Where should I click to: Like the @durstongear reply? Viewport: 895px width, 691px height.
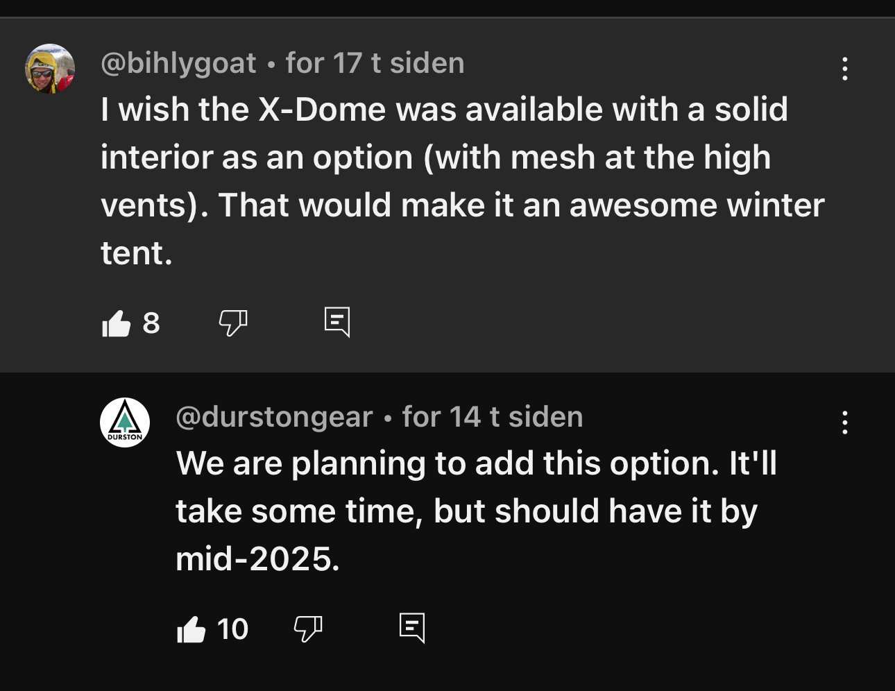191,629
